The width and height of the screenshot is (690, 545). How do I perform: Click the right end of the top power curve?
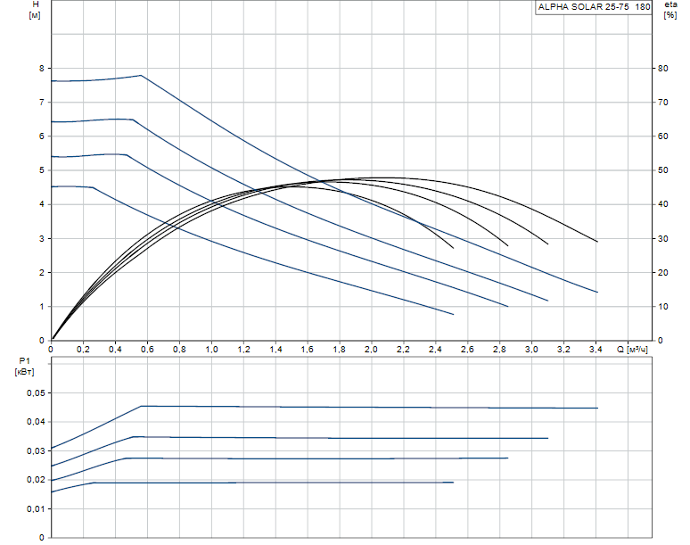597,409
